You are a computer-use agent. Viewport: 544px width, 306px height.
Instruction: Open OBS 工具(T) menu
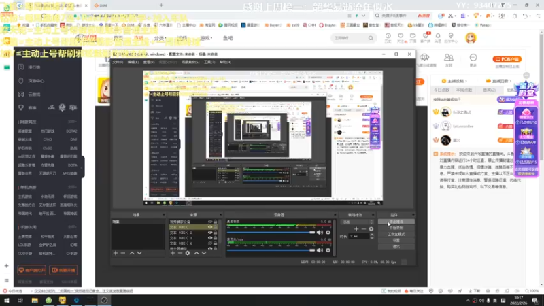[x=209, y=62]
